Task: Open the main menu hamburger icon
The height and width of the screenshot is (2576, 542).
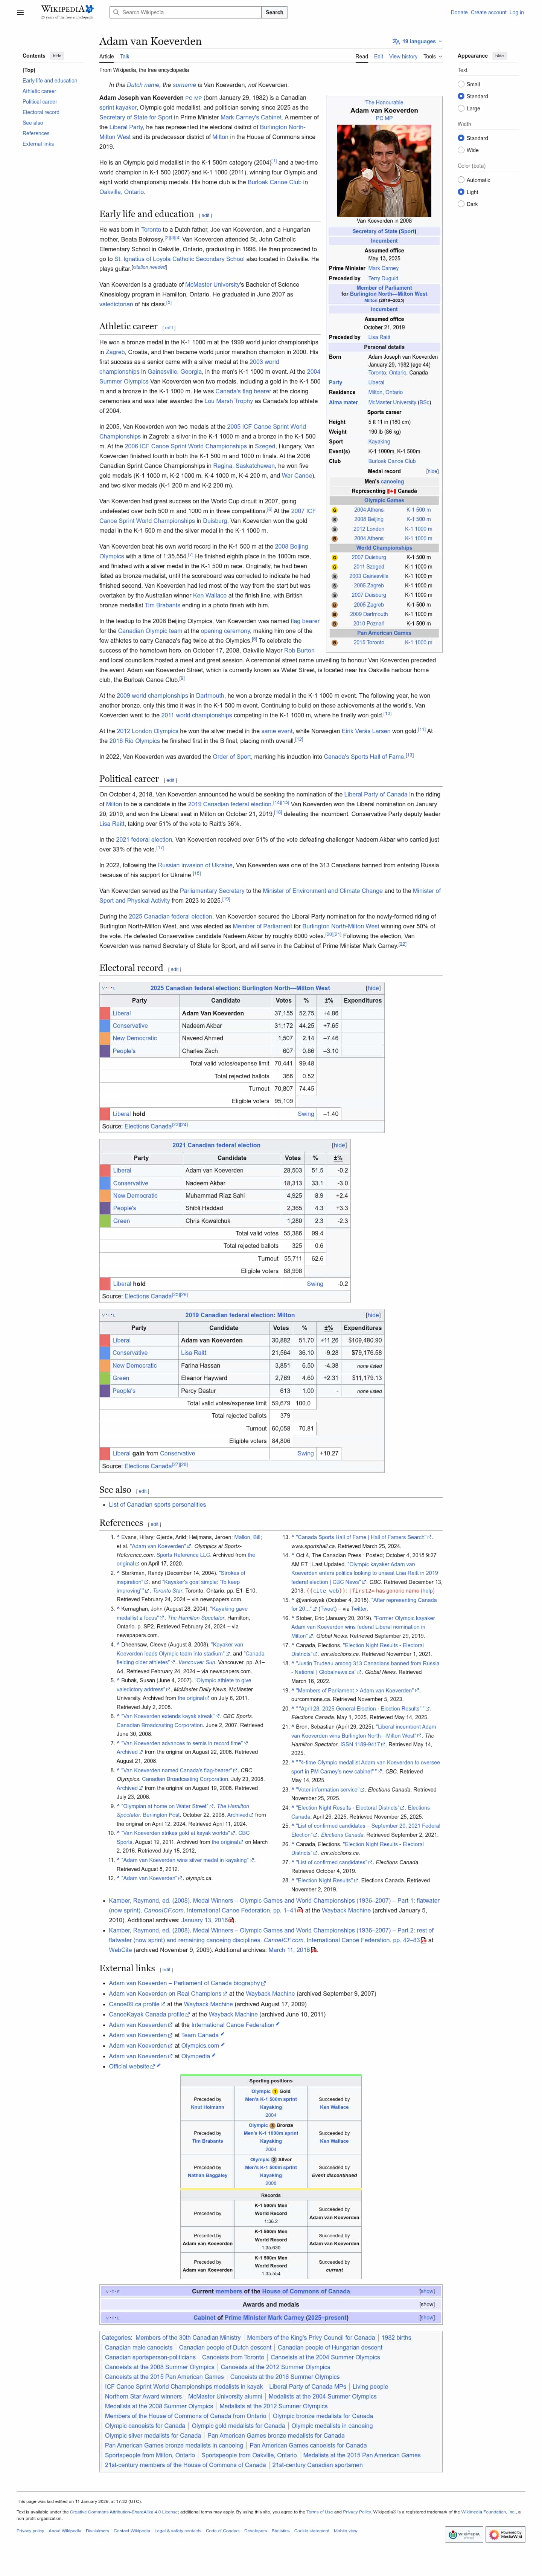Action: [20, 12]
